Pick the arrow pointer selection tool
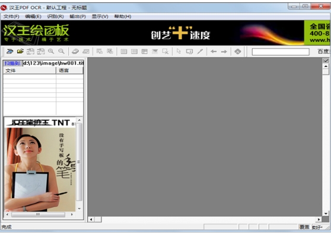The height and width of the screenshot is (236, 331). (x=179, y=51)
